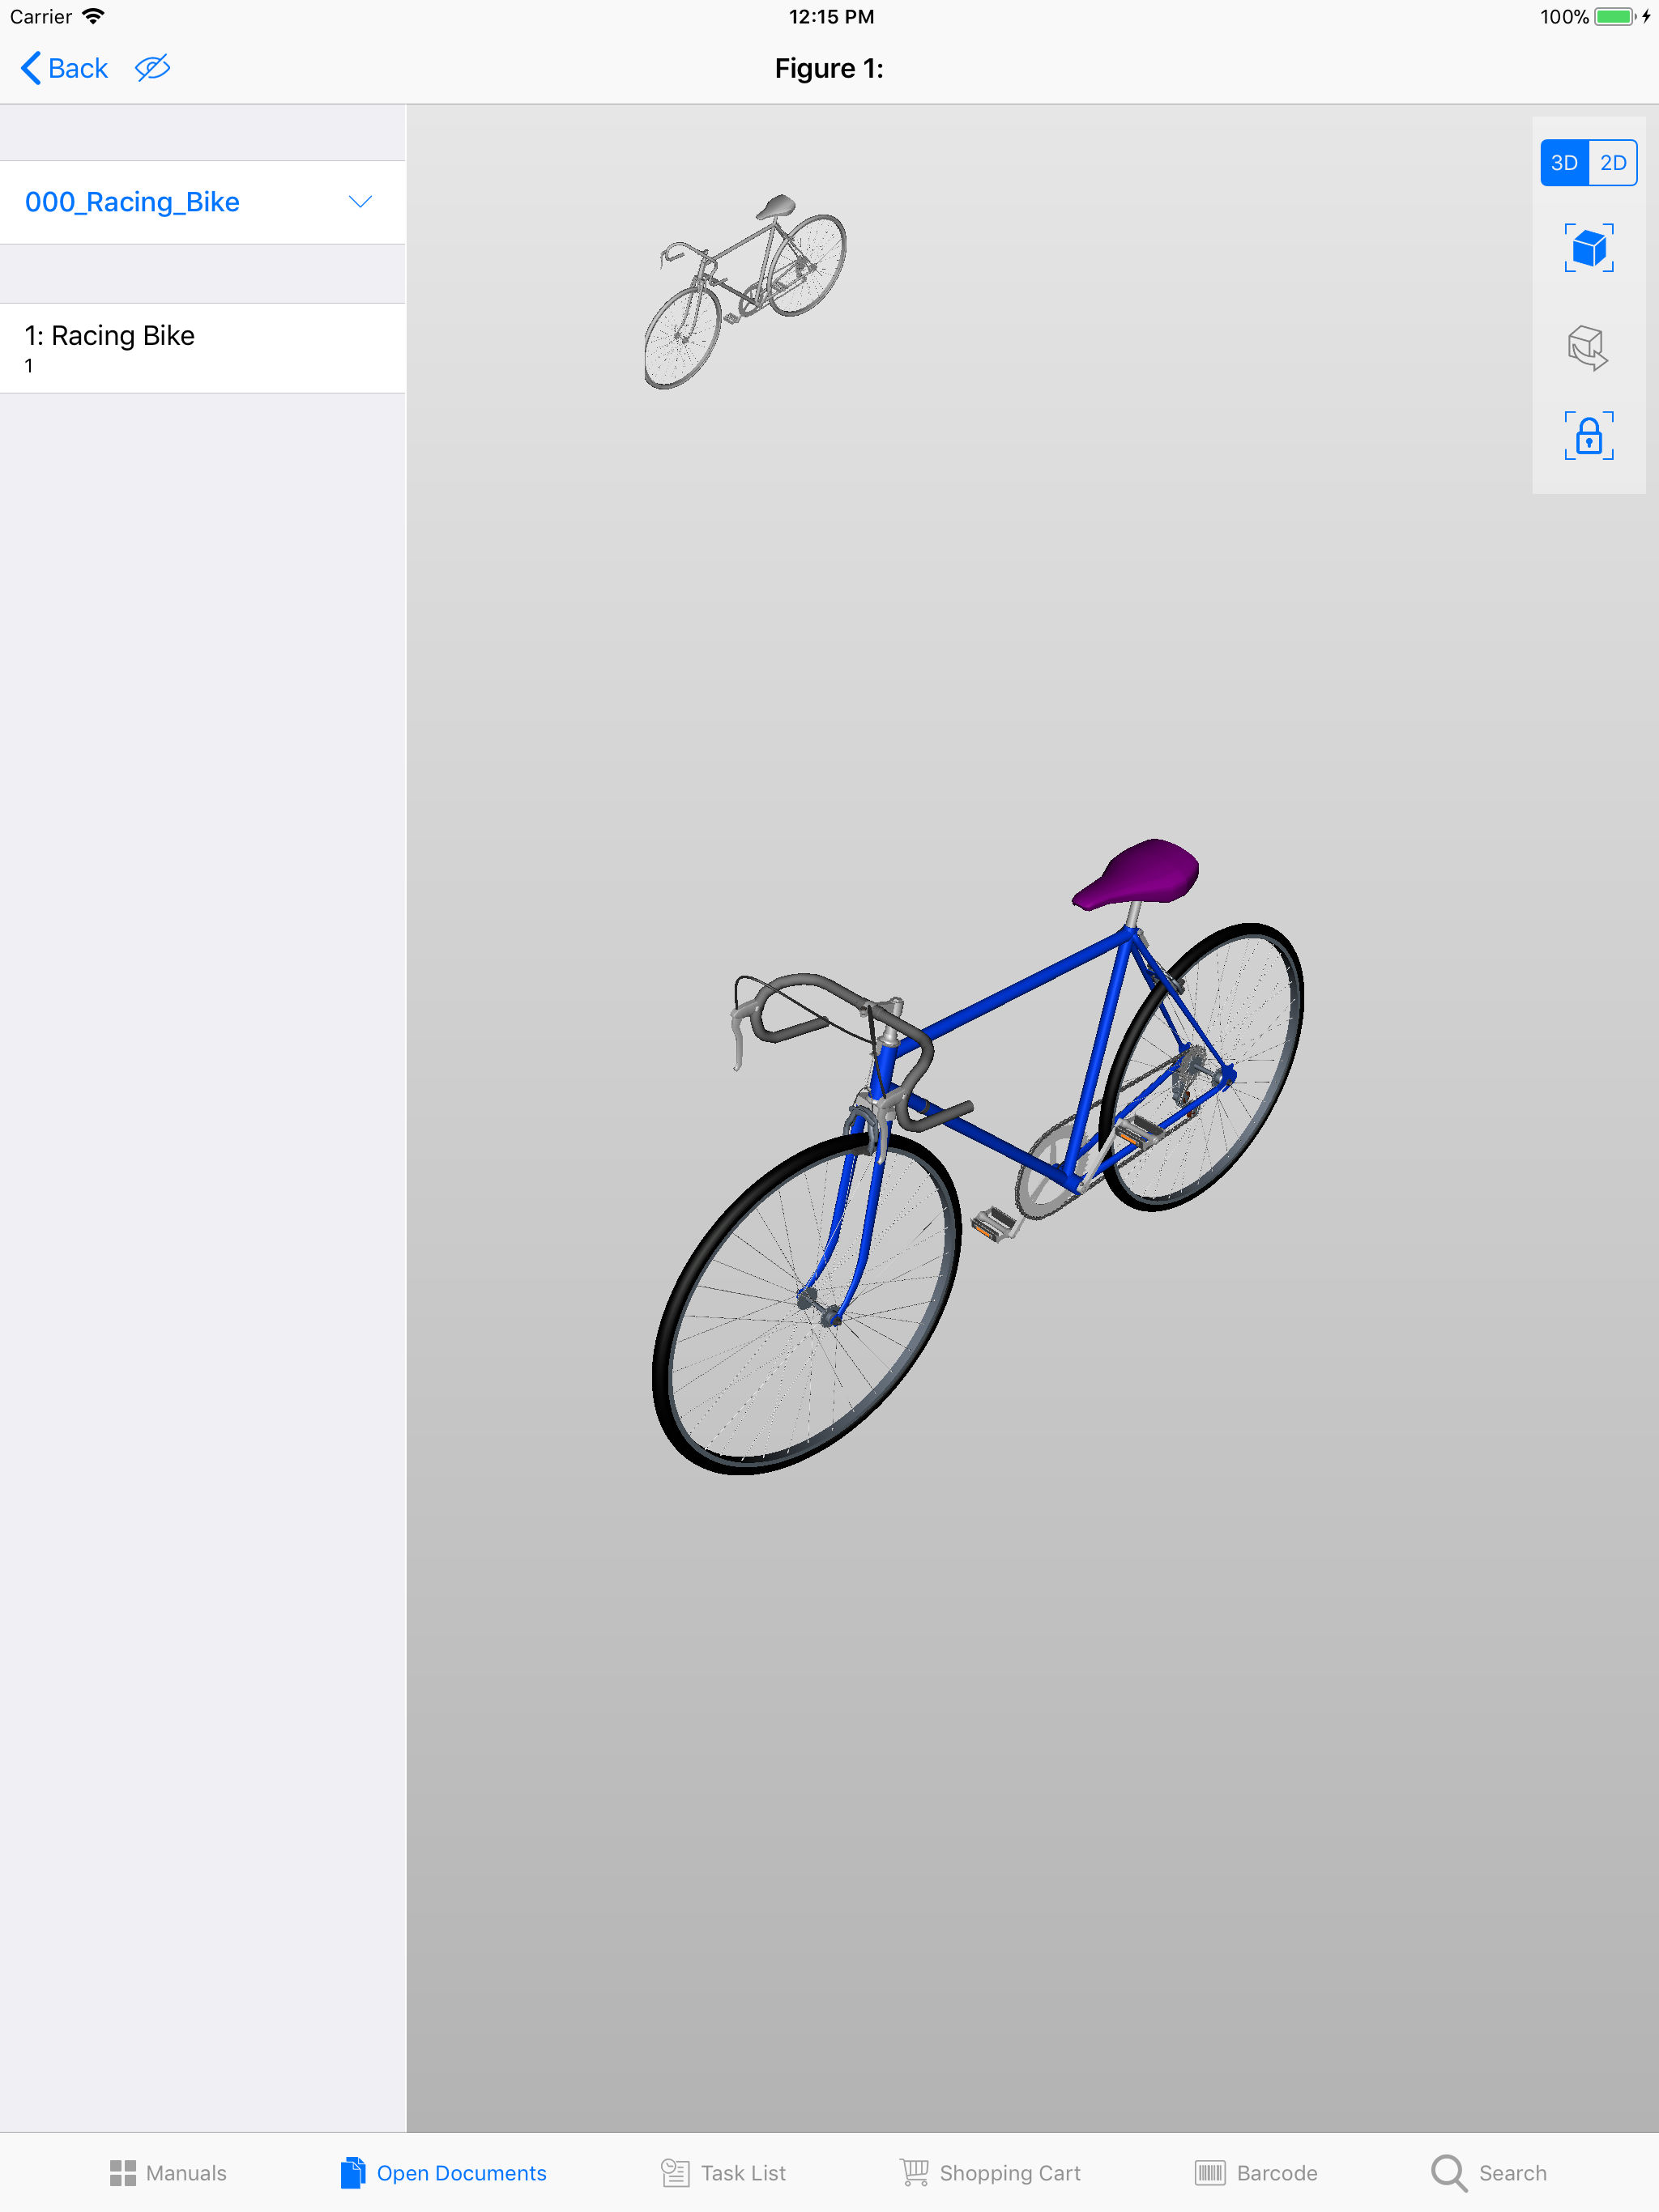Open the Manuals tab
Image resolution: width=1659 pixels, height=2212 pixels.
click(x=167, y=2173)
